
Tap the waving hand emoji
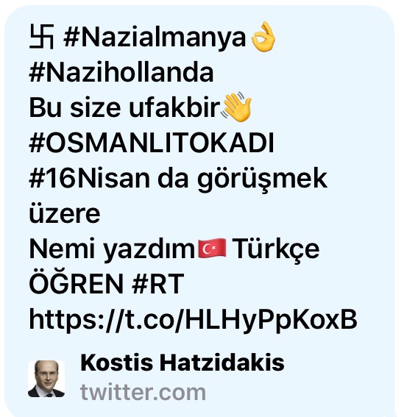tap(236, 107)
